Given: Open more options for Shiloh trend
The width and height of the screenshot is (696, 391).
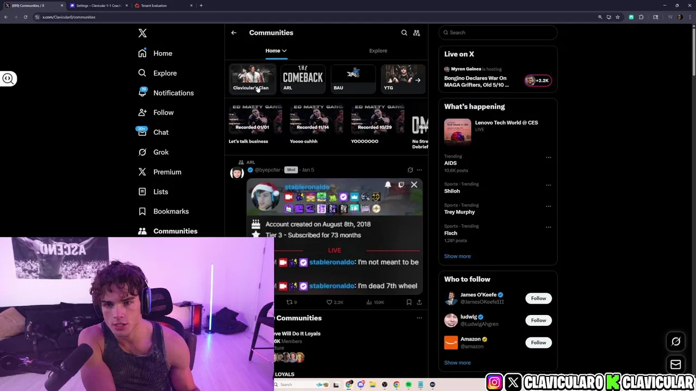Looking at the screenshot, I should [x=548, y=185].
